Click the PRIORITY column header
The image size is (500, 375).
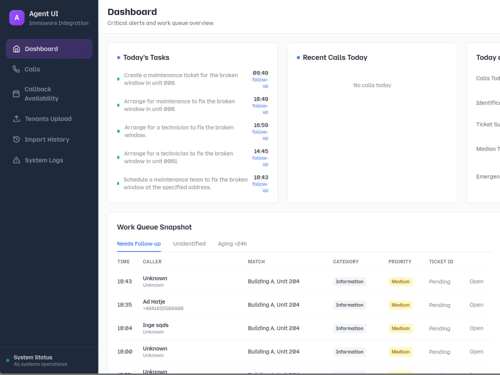(400, 261)
